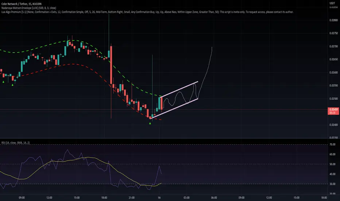
Task: Select the upper pink channel trendline
Action: coord(179,89)
